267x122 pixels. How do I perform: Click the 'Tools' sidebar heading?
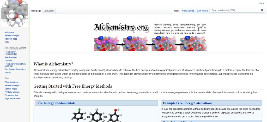[x=7, y=78]
